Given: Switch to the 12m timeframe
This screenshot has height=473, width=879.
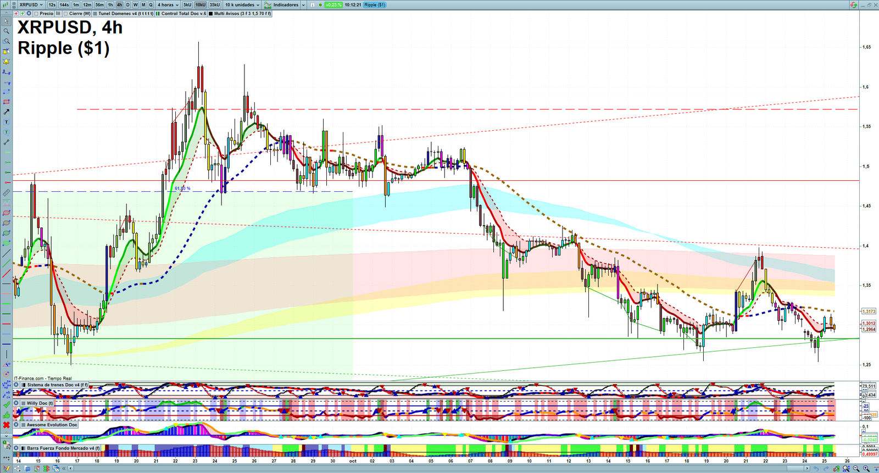Looking at the screenshot, I should coord(87,5).
